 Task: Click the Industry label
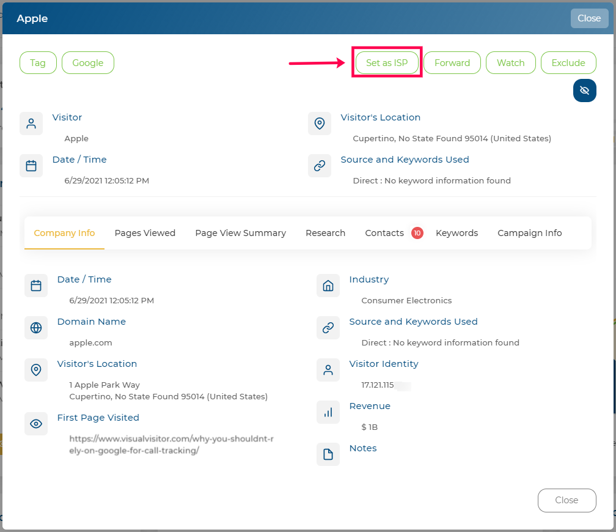(369, 279)
